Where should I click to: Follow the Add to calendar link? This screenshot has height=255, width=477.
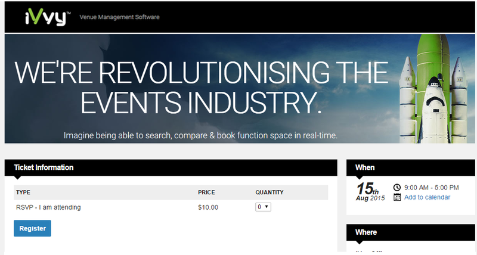point(427,197)
